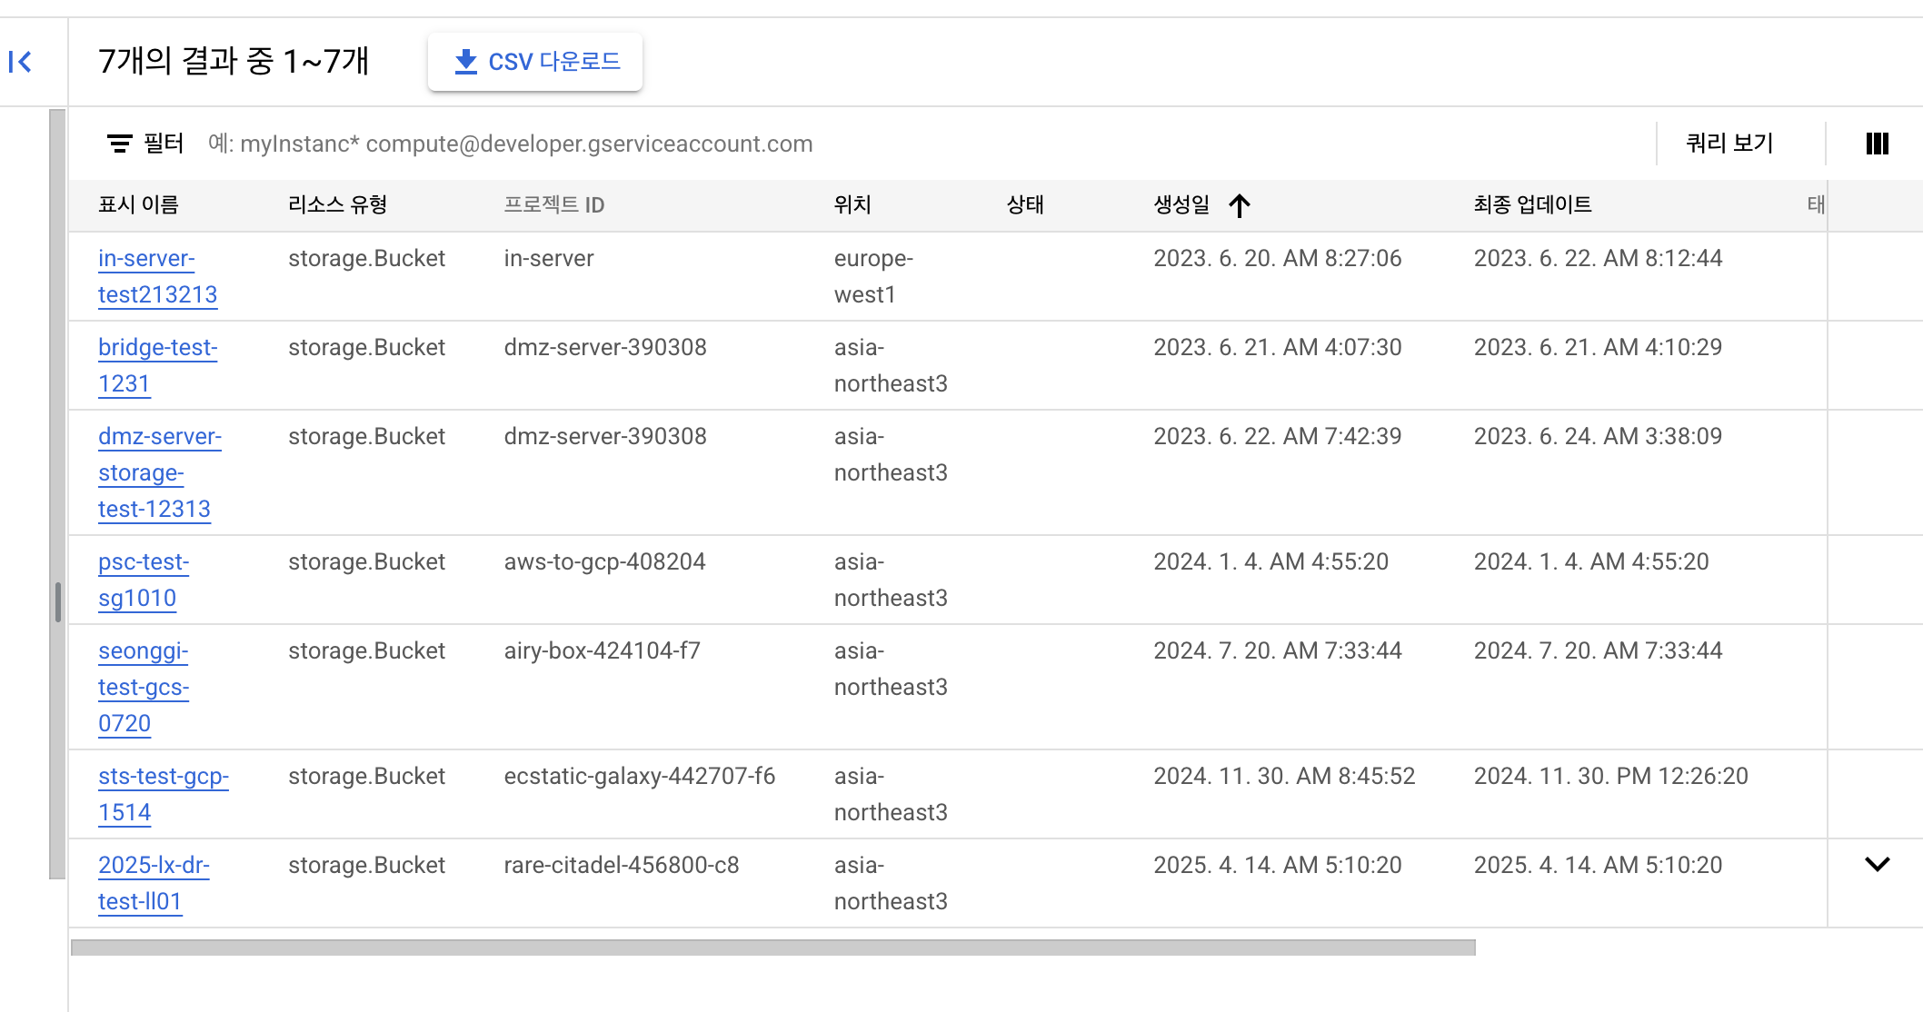Click the 쿼리 보기 button
1923x1012 pixels.
point(1729,144)
